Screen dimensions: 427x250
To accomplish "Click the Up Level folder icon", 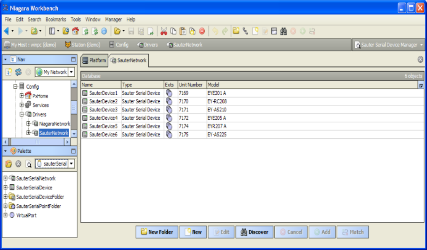I will pos(34,31).
